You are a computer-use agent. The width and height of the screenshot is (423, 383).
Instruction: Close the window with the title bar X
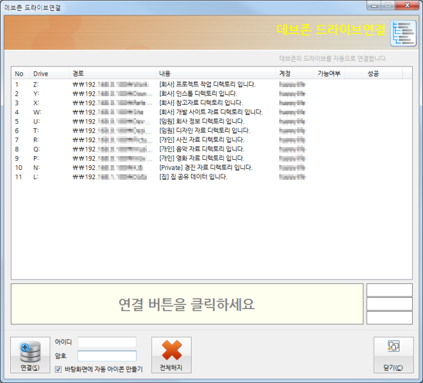click(407, 5)
